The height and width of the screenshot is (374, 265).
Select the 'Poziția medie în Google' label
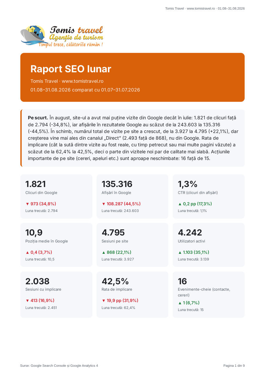(47, 241)
